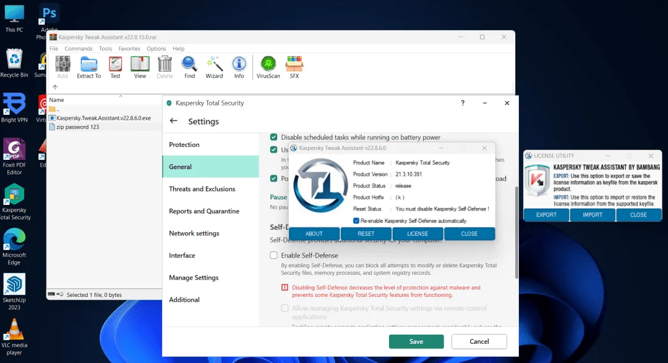Open the View icon in WinRAR
Image resolution: width=668 pixels, height=363 pixels.
tap(140, 67)
